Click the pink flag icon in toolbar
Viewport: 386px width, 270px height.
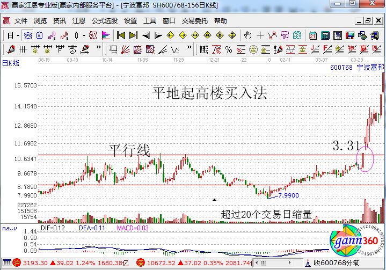[x=106, y=35]
